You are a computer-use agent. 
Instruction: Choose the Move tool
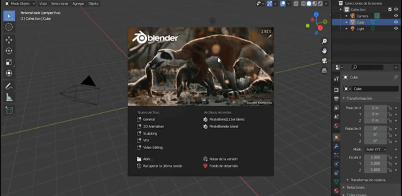pyautogui.click(x=9, y=40)
